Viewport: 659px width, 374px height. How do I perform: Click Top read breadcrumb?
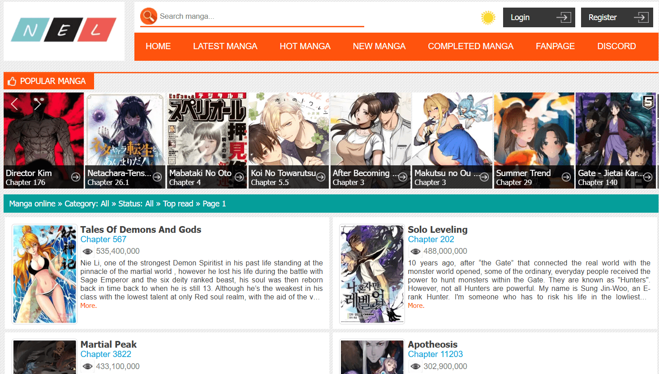178,204
